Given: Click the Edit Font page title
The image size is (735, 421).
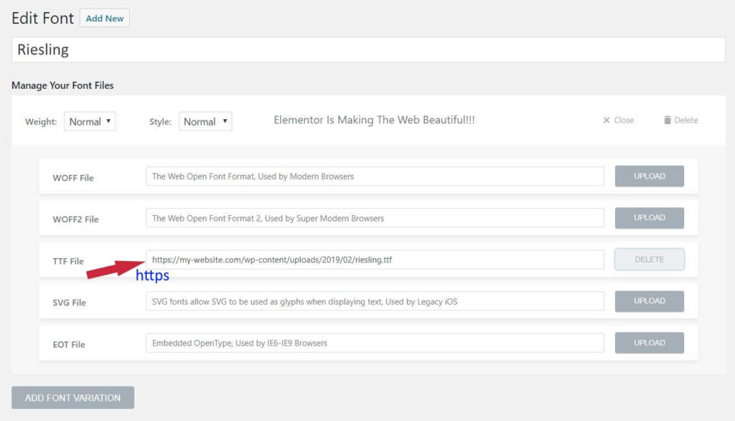Looking at the screenshot, I should (42, 19).
